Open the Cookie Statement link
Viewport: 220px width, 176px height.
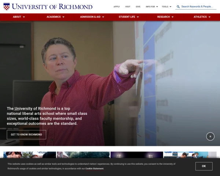pyautogui.click(x=95, y=169)
